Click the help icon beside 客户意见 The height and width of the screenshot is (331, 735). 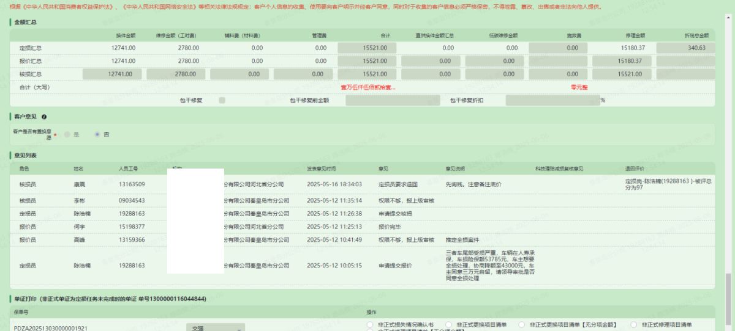(x=44, y=117)
